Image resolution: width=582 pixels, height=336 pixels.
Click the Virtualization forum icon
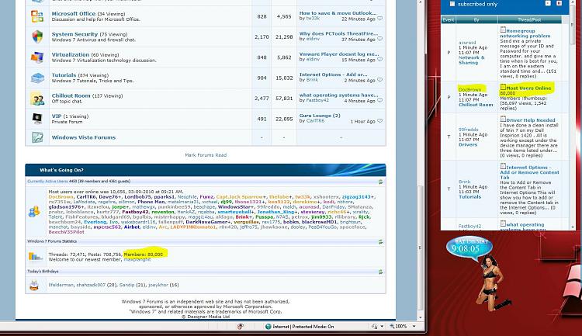pyautogui.click(x=37, y=57)
